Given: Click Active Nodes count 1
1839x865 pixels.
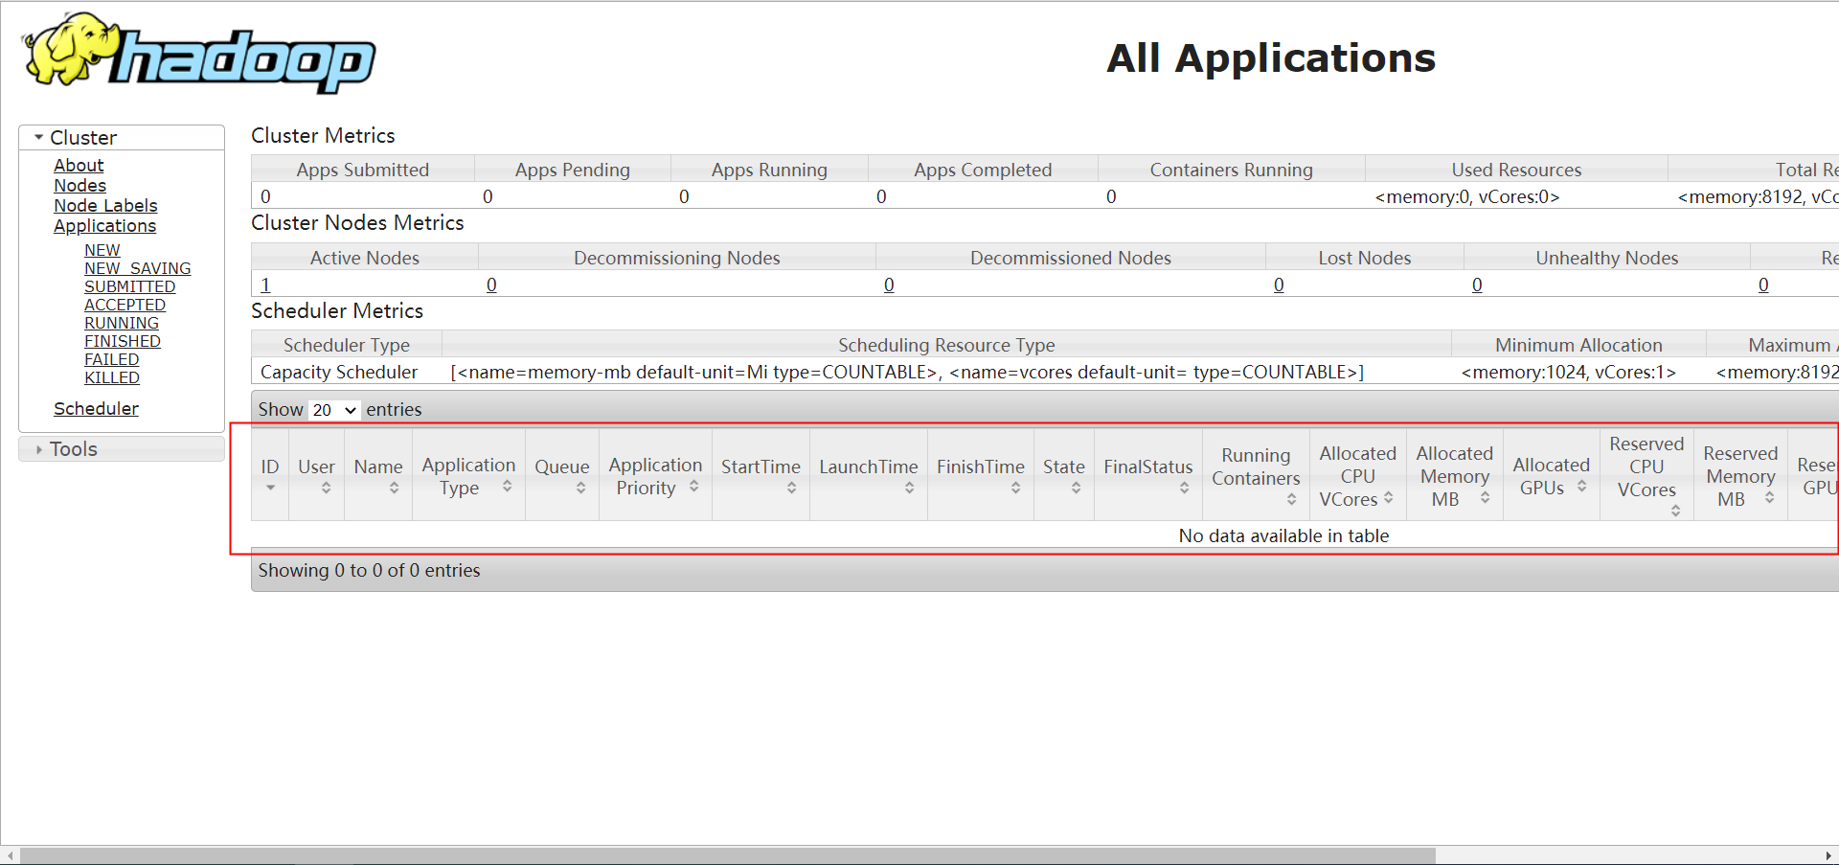Looking at the screenshot, I should [x=265, y=285].
